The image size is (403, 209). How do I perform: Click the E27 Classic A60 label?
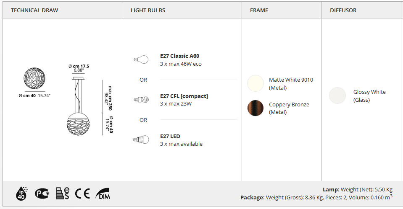pyautogui.click(x=179, y=56)
